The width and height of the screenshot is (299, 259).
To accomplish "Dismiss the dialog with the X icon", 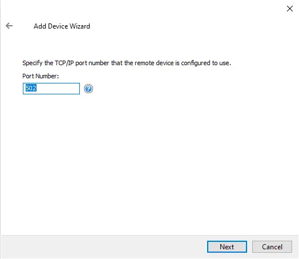I will click(x=290, y=9).
